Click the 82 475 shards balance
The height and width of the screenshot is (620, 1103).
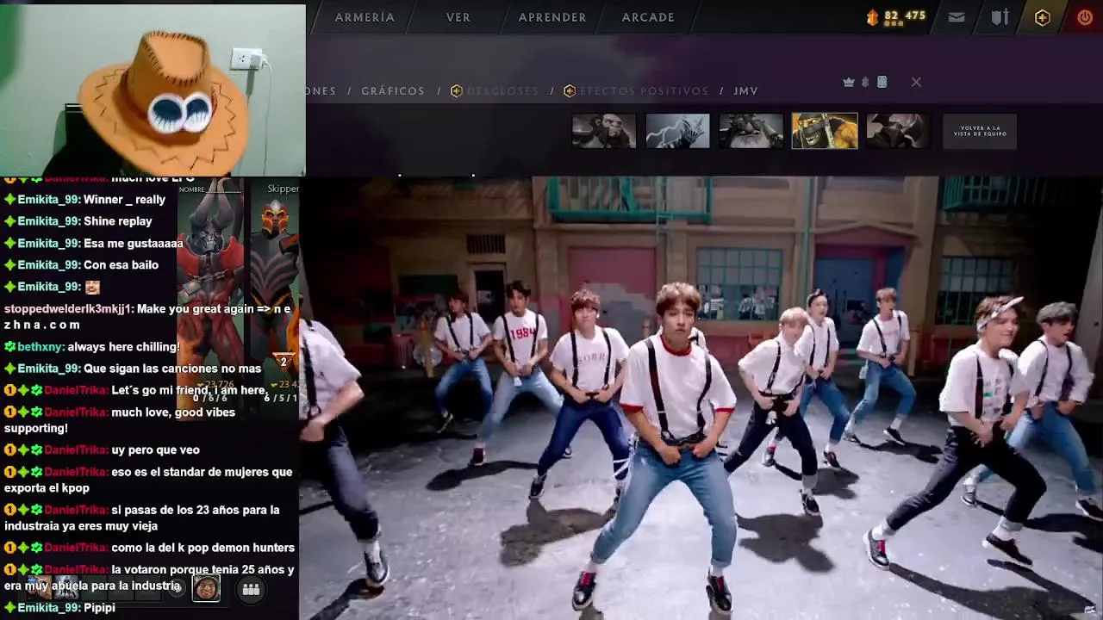pos(905,15)
